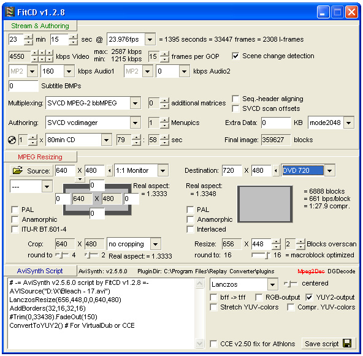Click the Subtitle BMPs input field

pos(23,86)
